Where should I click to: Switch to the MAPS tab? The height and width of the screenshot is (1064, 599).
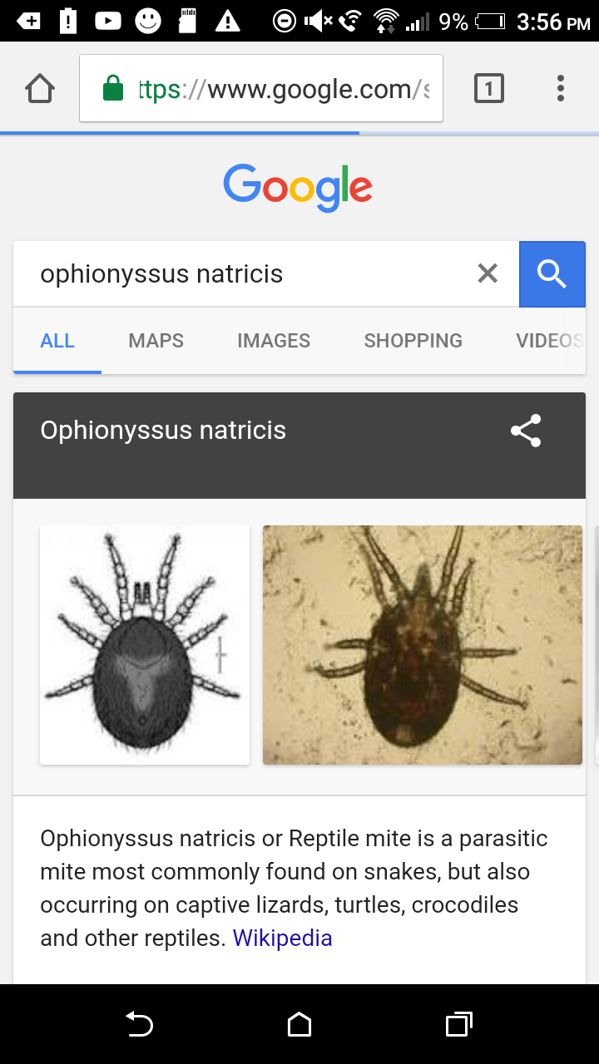pos(156,341)
